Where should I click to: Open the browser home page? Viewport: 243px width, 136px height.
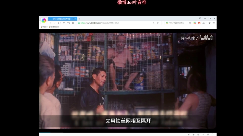tap(64, 23)
